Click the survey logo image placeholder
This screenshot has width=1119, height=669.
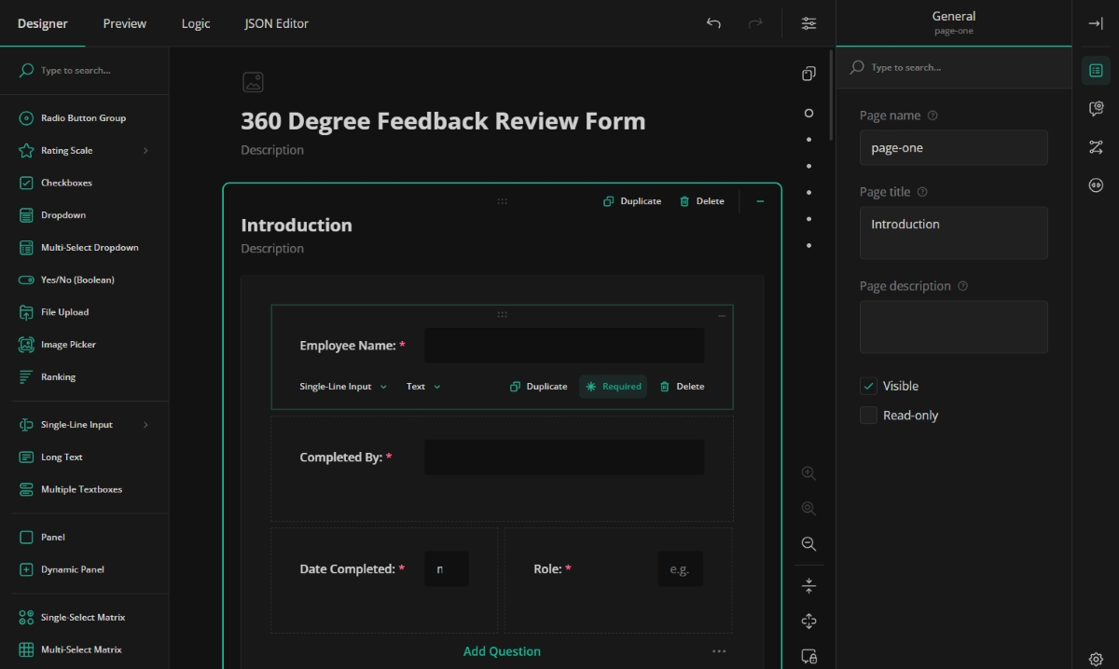point(253,82)
